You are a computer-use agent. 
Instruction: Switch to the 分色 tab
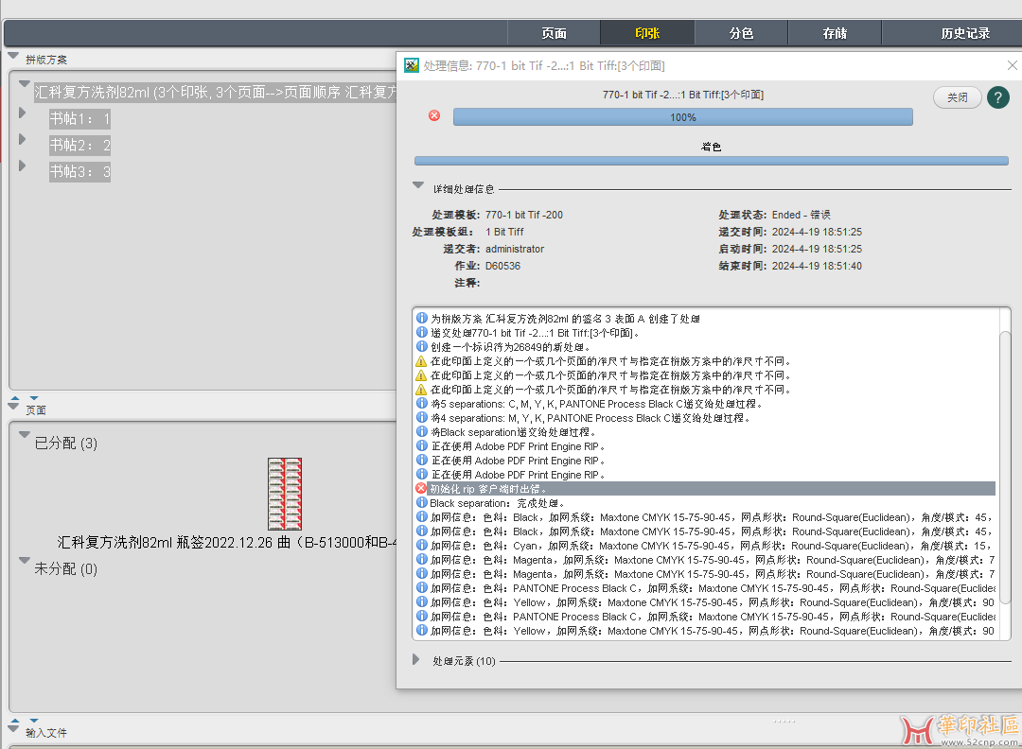pyautogui.click(x=741, y=33)
